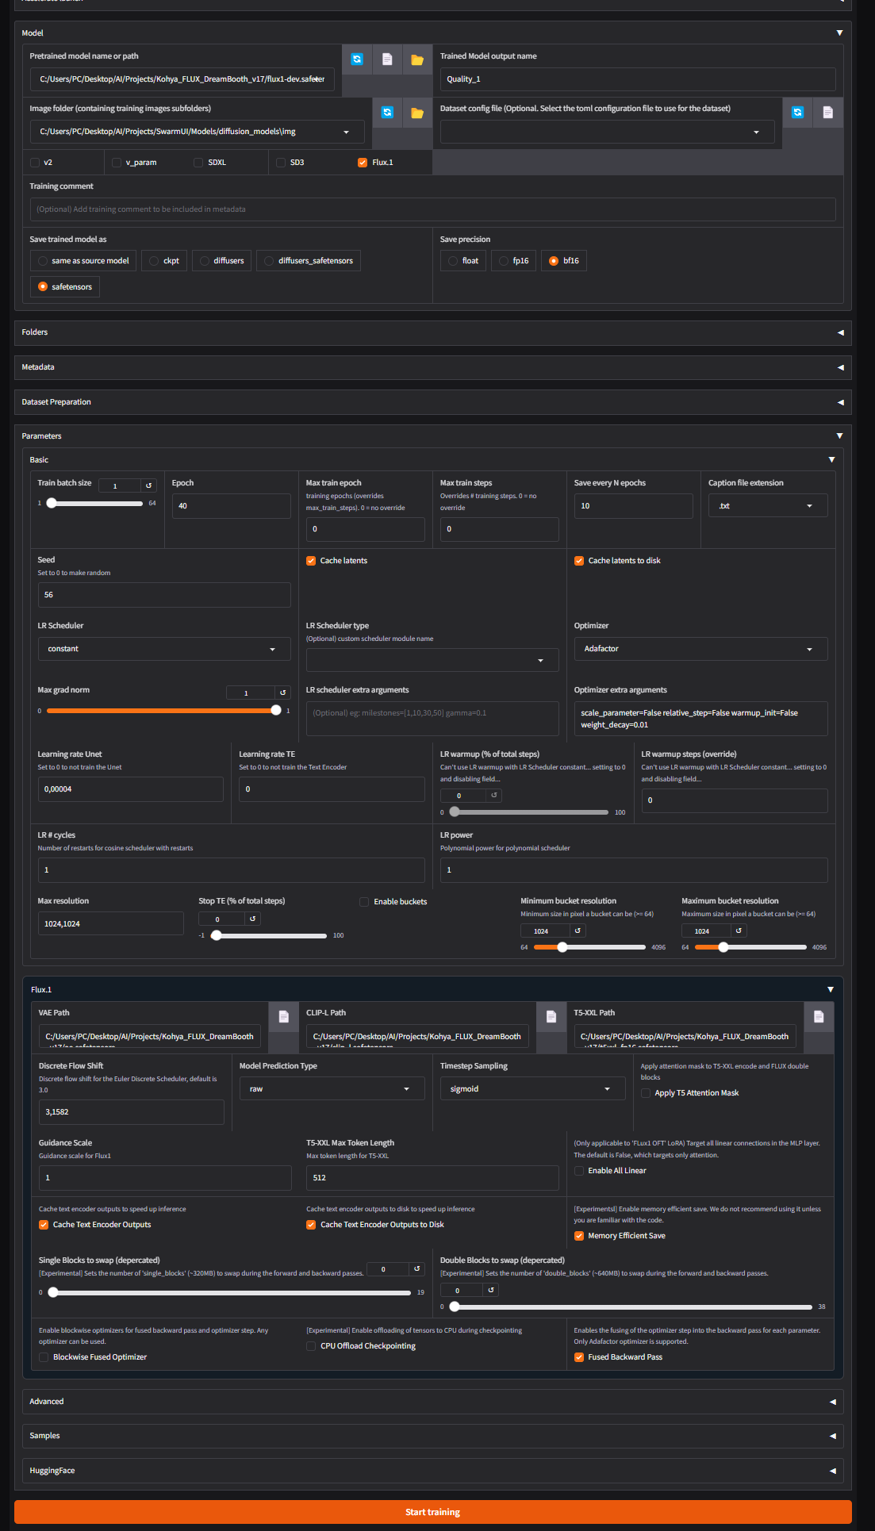The image size is (875, 1531).
Task: Toggle Memory Efficient Save
Action: (x=579, y=1236)
